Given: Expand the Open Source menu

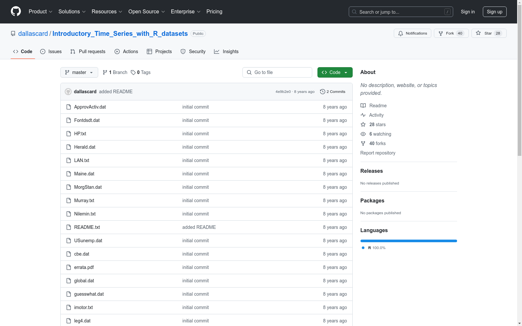Looking at the screenshot, I should (x=147, y=12).
